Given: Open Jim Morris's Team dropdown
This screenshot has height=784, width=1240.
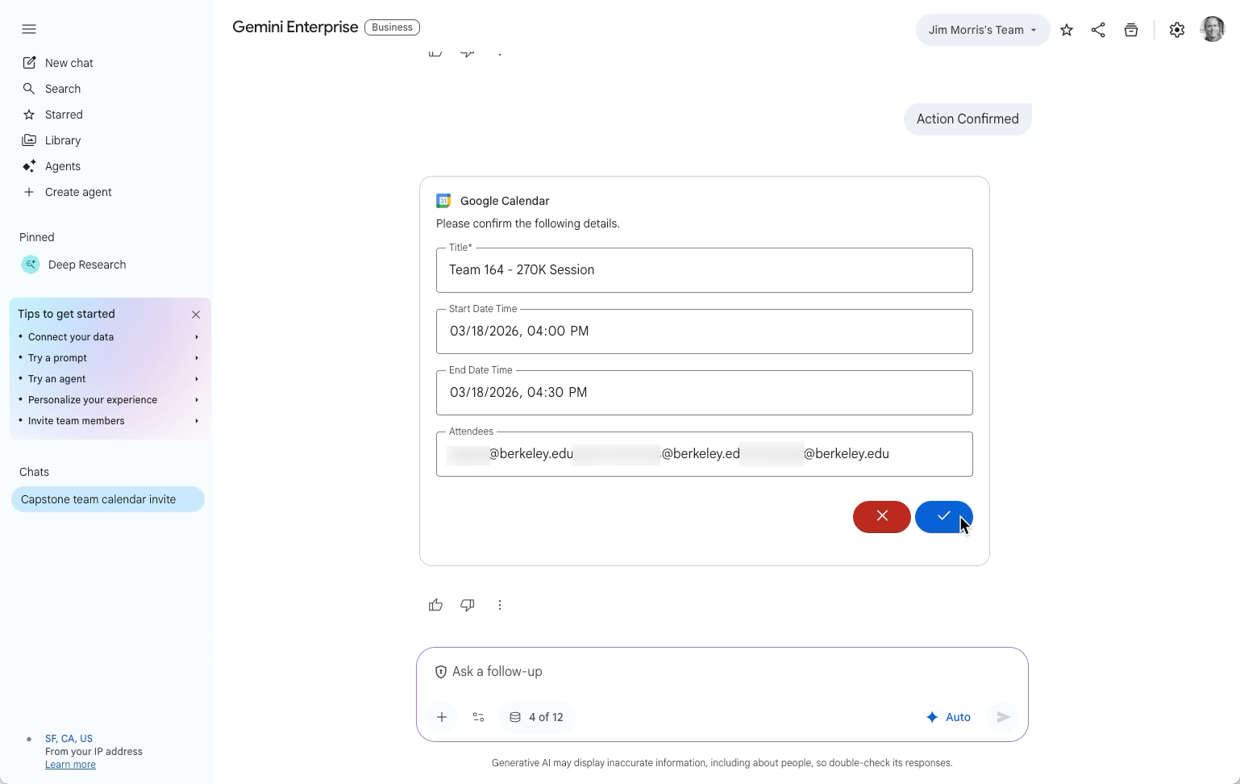Looking at the screenshot, I should tap(982, 30).
